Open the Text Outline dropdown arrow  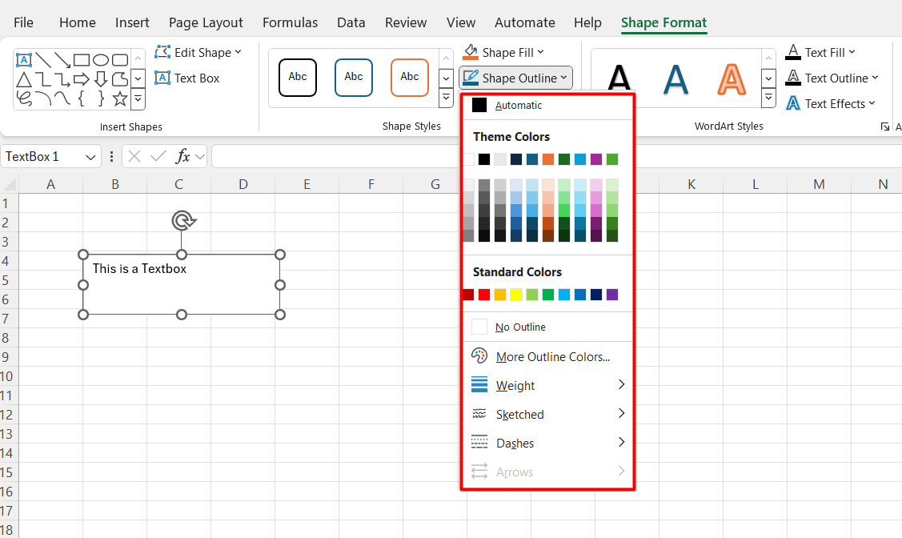click(x=875, y=78)
